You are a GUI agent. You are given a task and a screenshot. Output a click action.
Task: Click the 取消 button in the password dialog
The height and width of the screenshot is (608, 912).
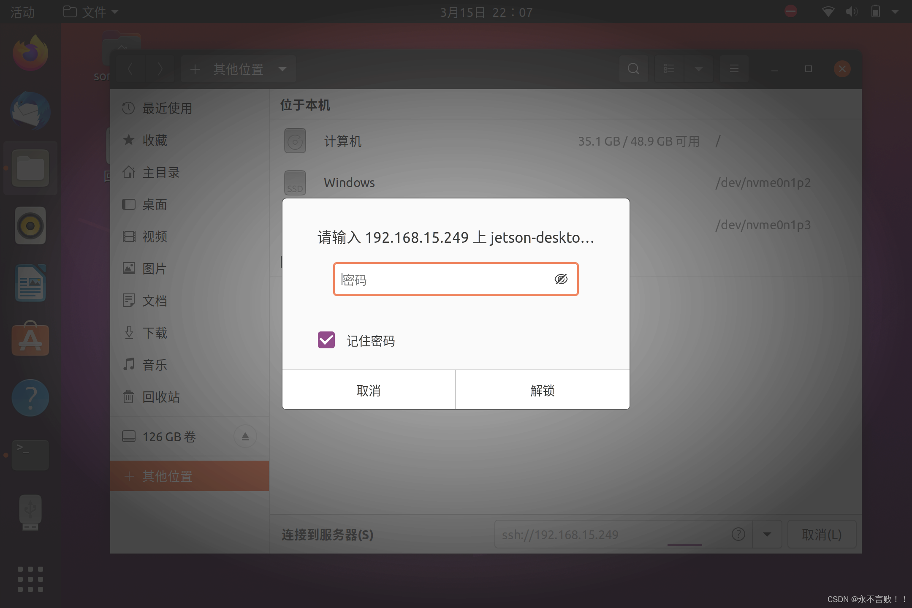(x=369, y=390)
